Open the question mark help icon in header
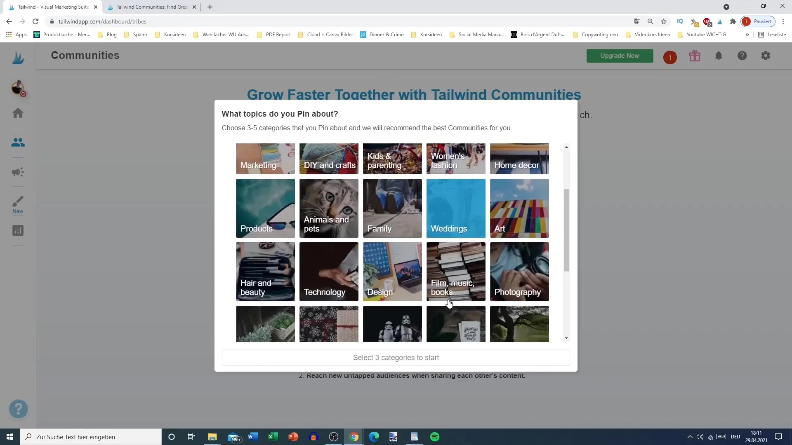Image resolution: width=792 pixels, height=445 pixels. (x=742, y=56)
